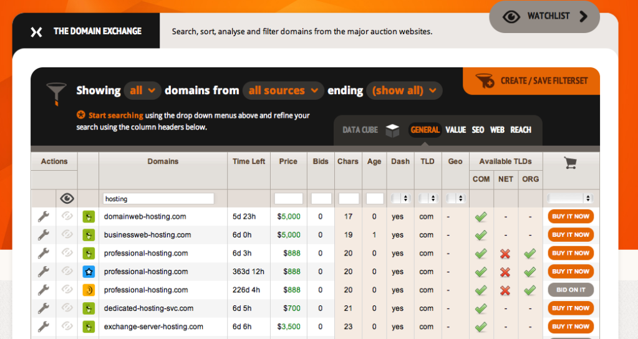Click Bid On It for professional-hosting.com 226d 4h
The width and height of the screenshot is (638, 339).
tap(571, 290)
